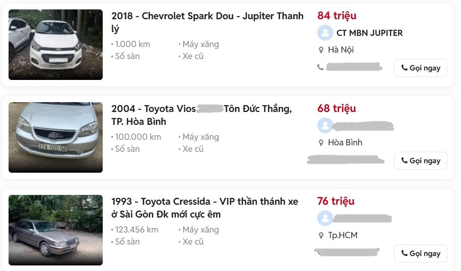This screenshot has height=271, width=461.
Task: Click the phone icon next to Chevrolet seller number
Action: coord(320,67)
